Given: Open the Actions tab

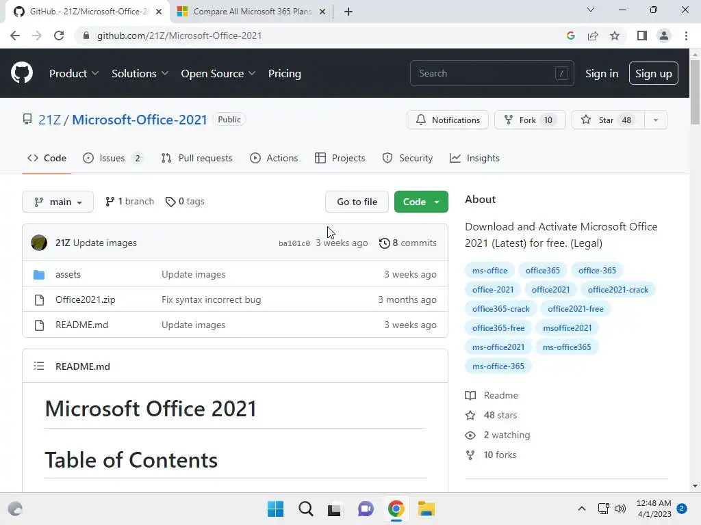Looking at the screenshot, I should pyautogui.click(x=274, y=158).
